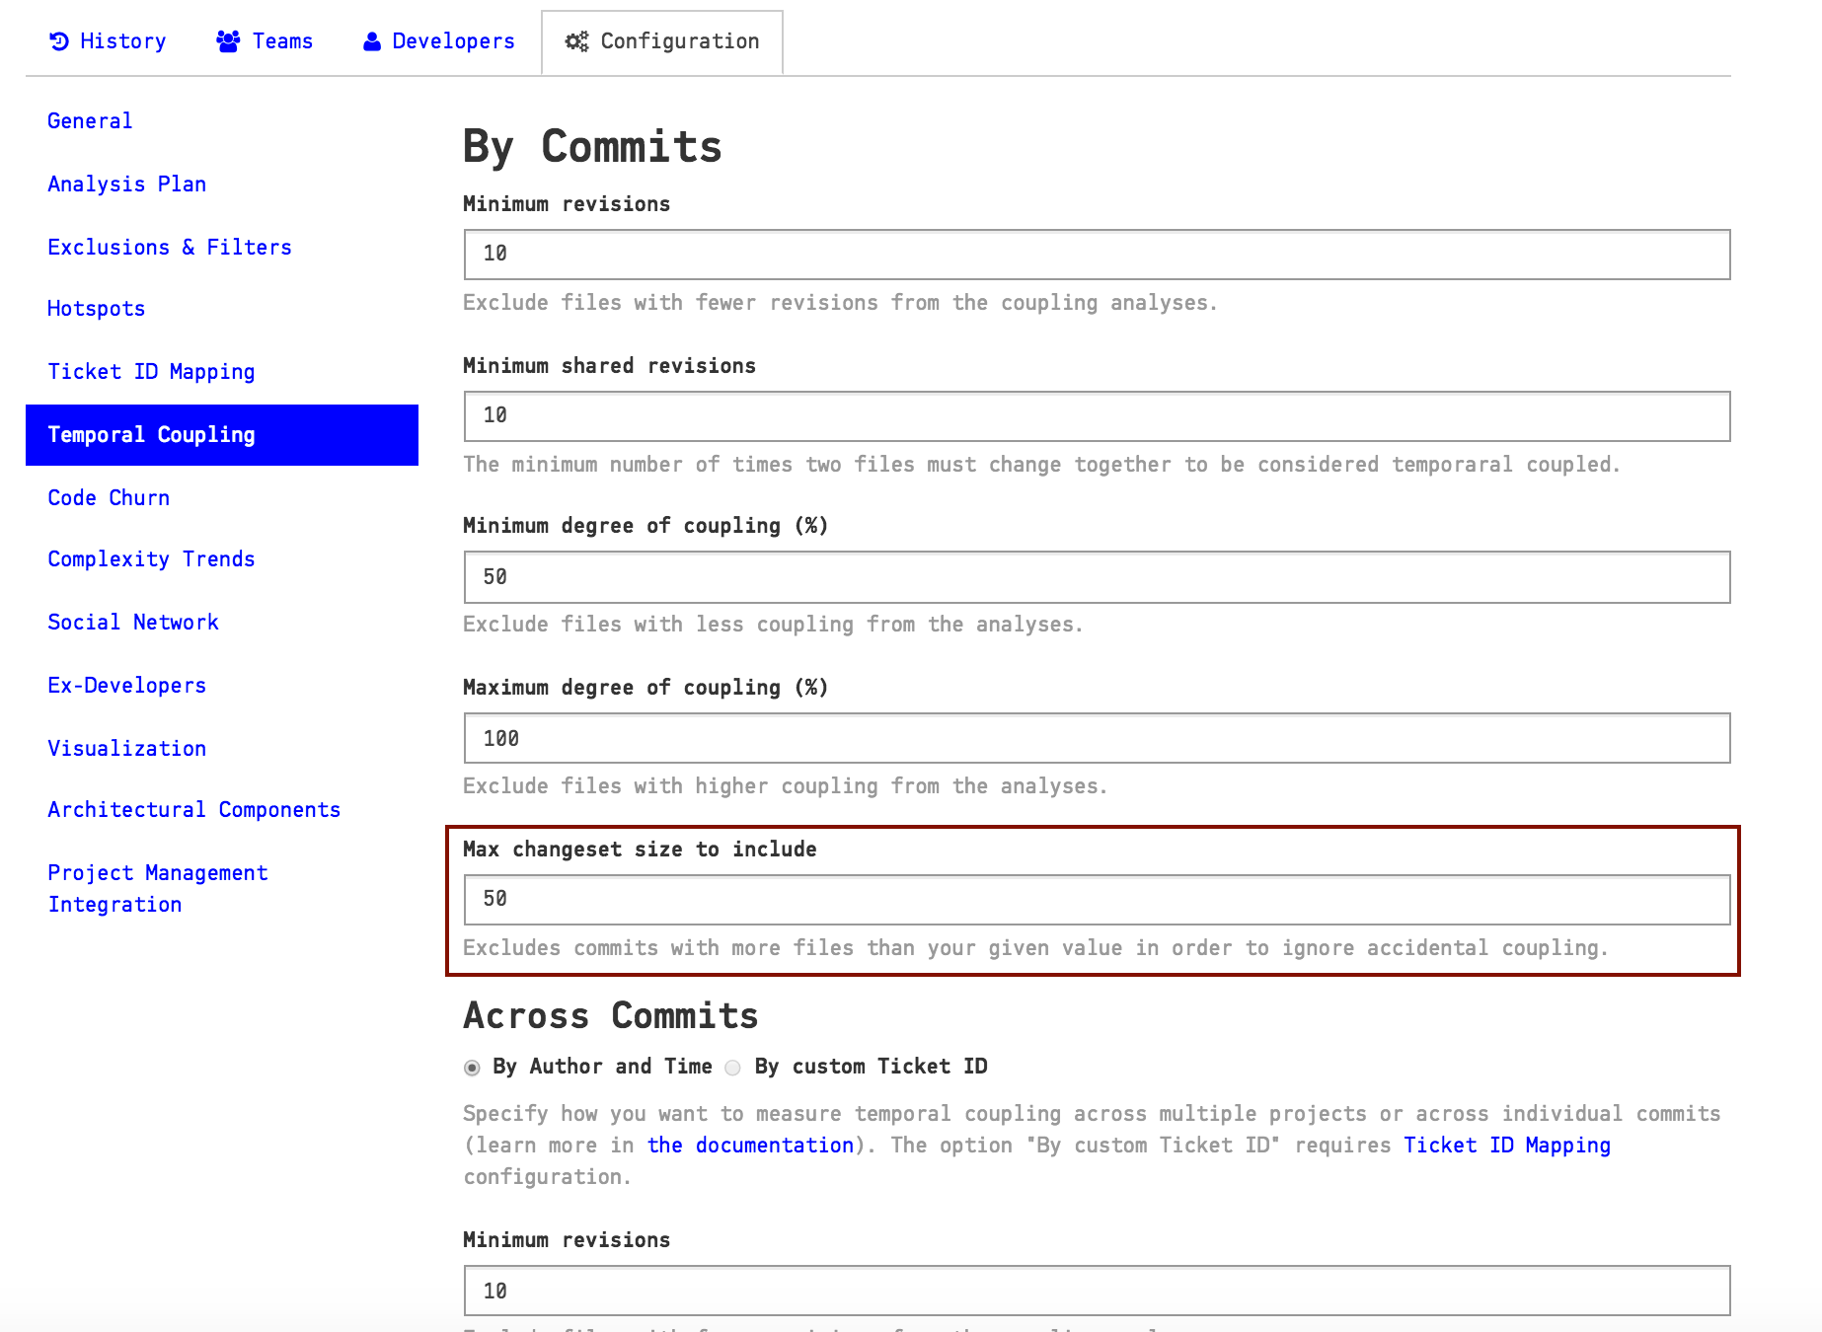Select the By custom Ticket ID option

click(732, 1067)
